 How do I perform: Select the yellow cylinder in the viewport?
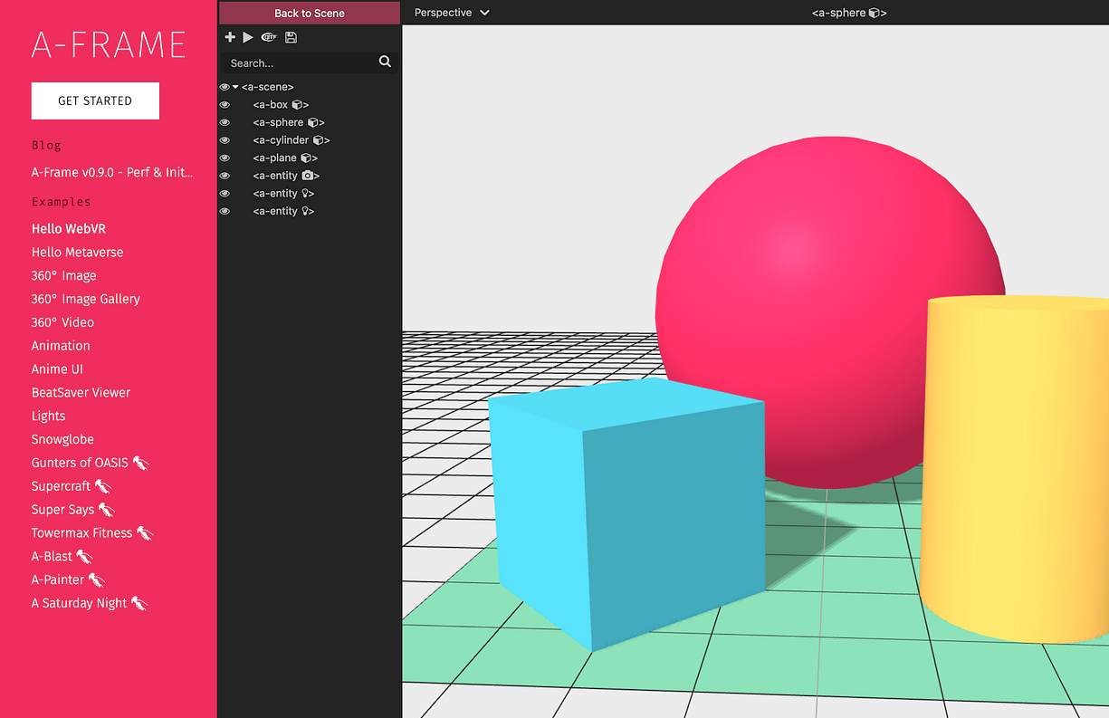[1014, 471]
